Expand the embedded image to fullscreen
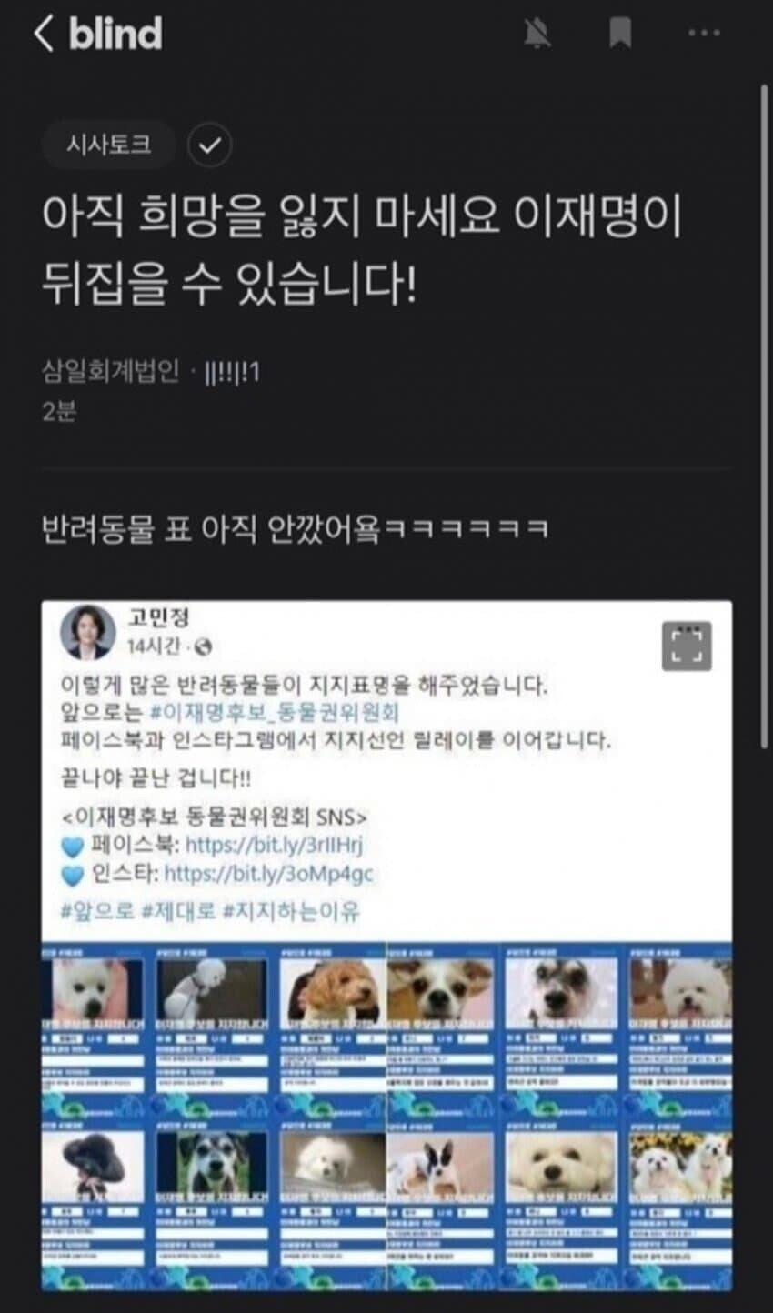 pyautogui.click(x=686, y=646)
